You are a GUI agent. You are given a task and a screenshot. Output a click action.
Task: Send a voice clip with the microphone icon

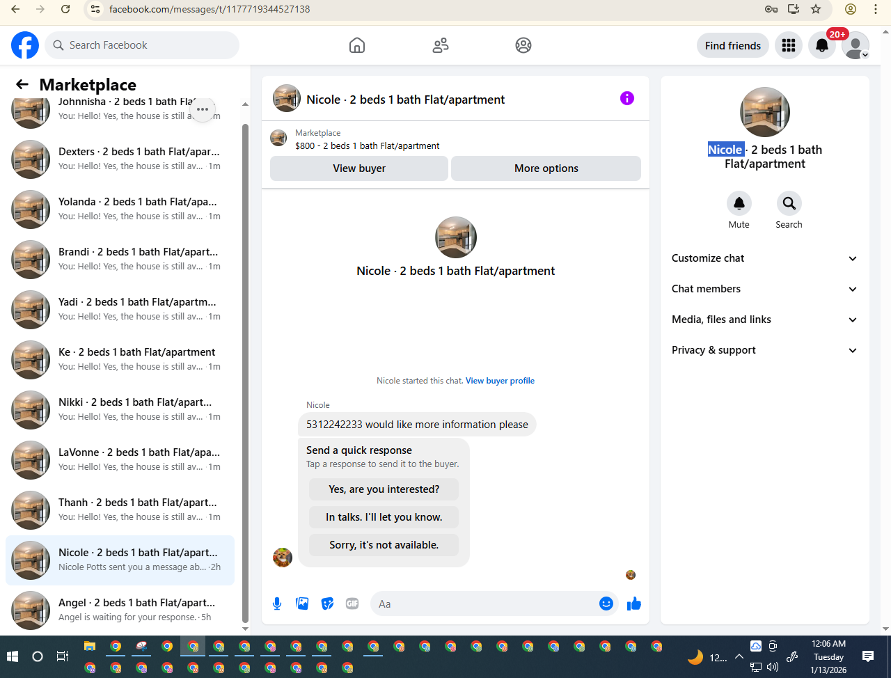(277, 604)
